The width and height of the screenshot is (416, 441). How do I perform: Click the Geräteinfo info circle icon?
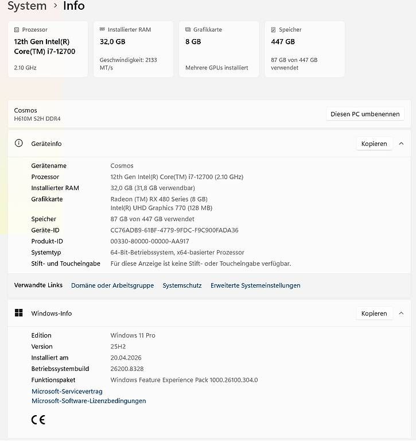(18, 143)
